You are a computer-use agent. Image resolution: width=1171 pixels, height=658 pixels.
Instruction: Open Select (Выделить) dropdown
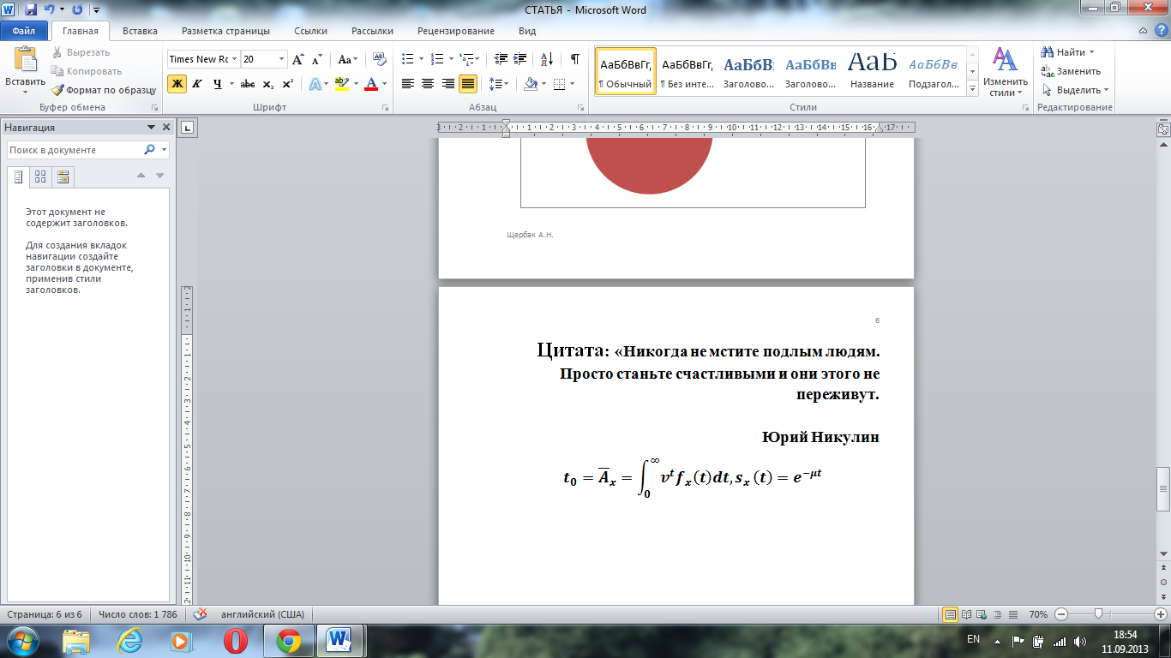pos(1075,90)
